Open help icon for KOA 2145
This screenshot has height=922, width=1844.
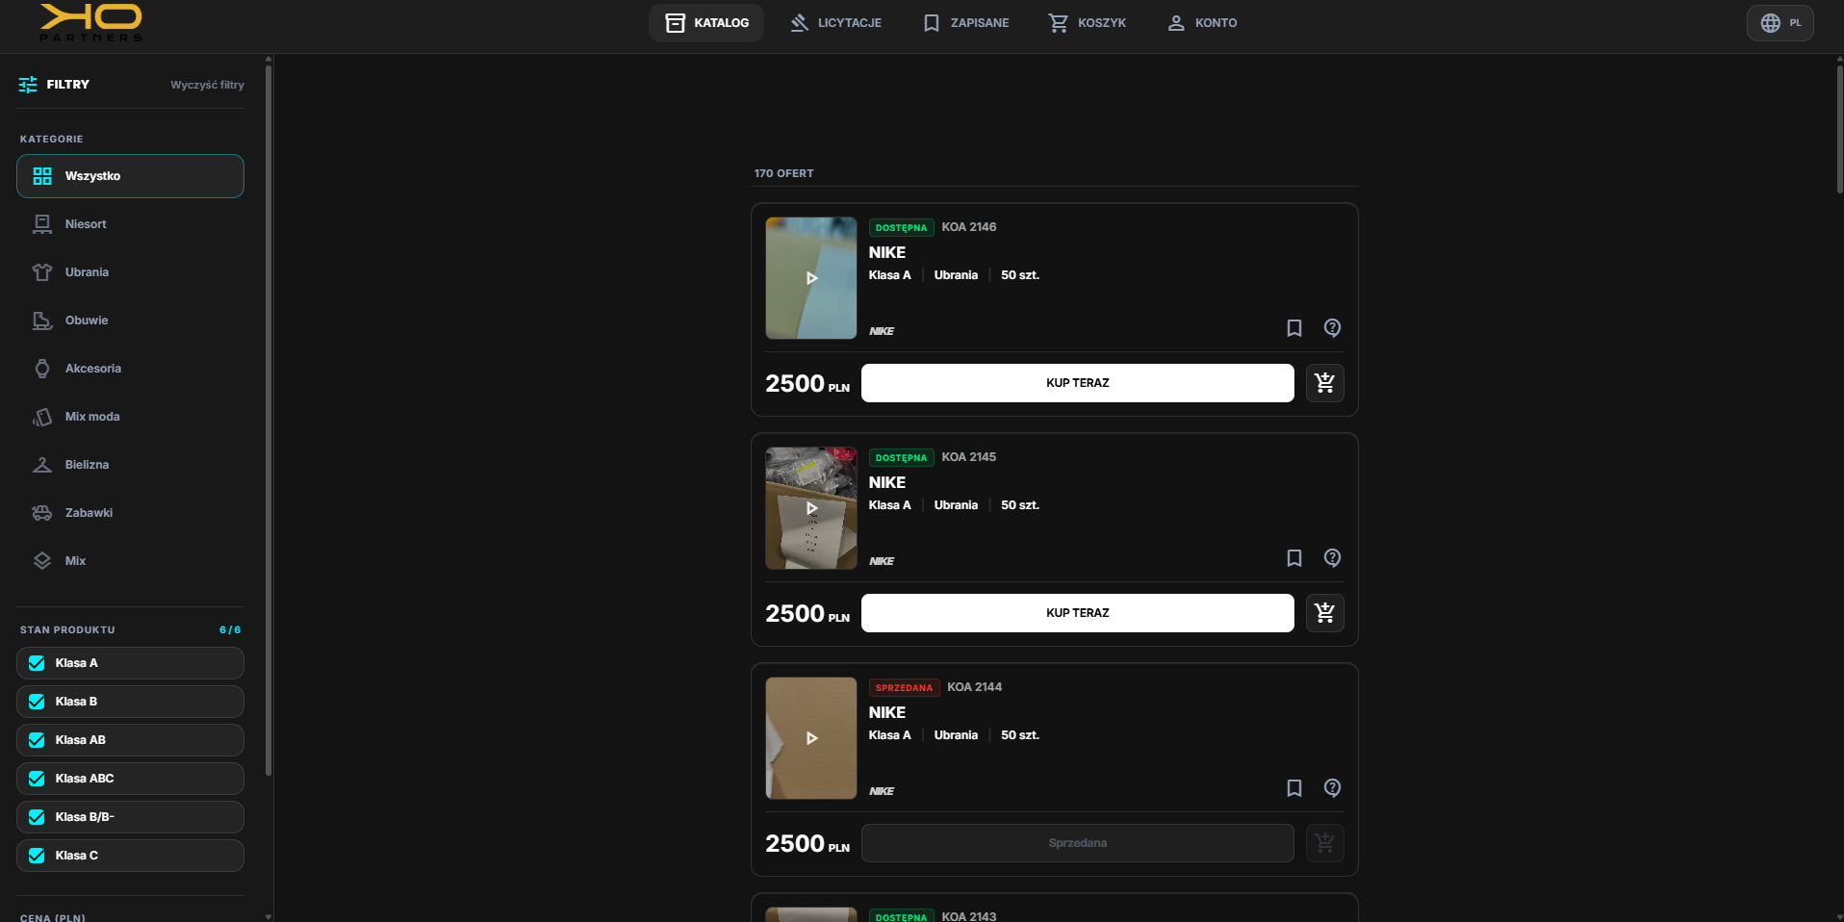(x=1332, y=558)
